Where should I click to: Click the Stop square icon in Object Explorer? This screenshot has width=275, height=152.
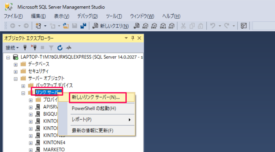pos(42,47)
